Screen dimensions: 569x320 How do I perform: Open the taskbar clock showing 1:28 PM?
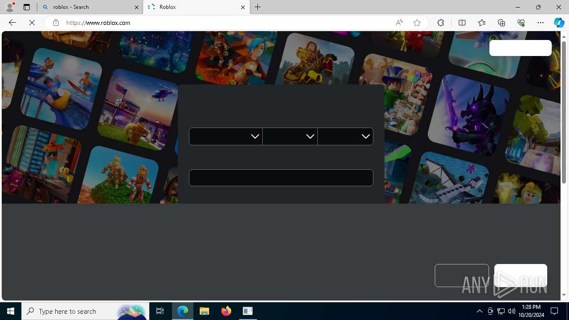[531, 311]
